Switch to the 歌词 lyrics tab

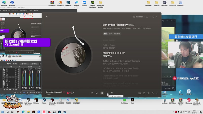pyautogui.click(x=106, y=34)
